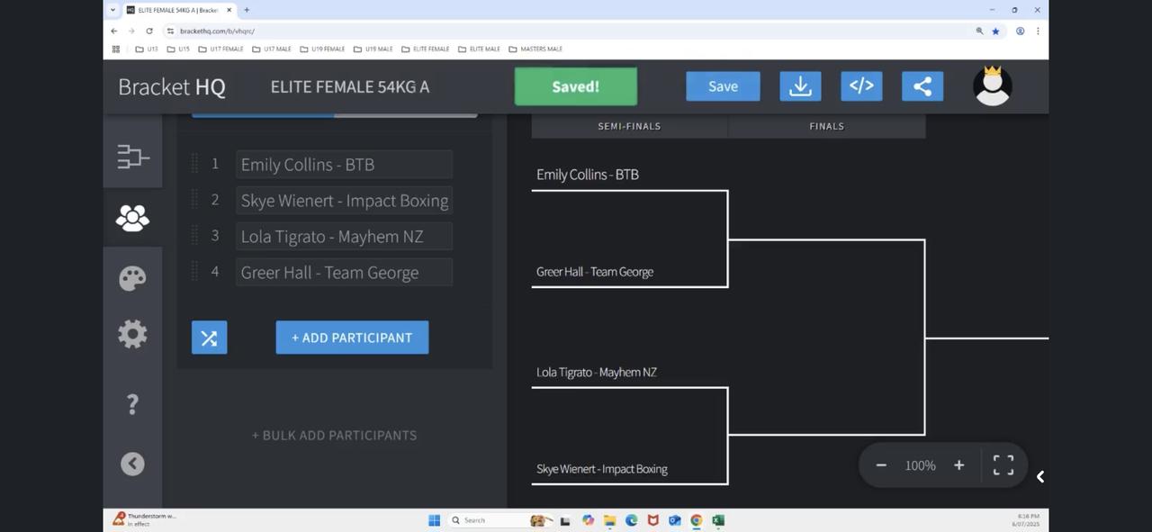Click Add Participant button

pos(352,338)
